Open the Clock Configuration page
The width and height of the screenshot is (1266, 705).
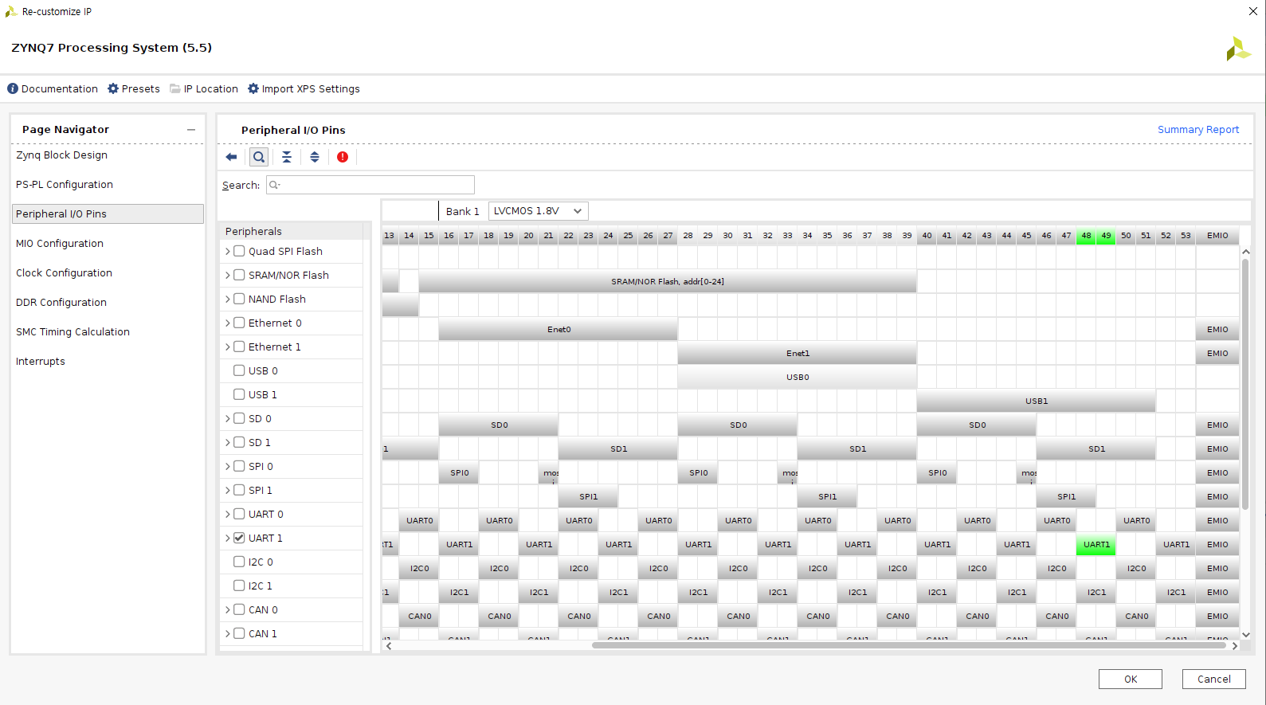coord(64,273)
